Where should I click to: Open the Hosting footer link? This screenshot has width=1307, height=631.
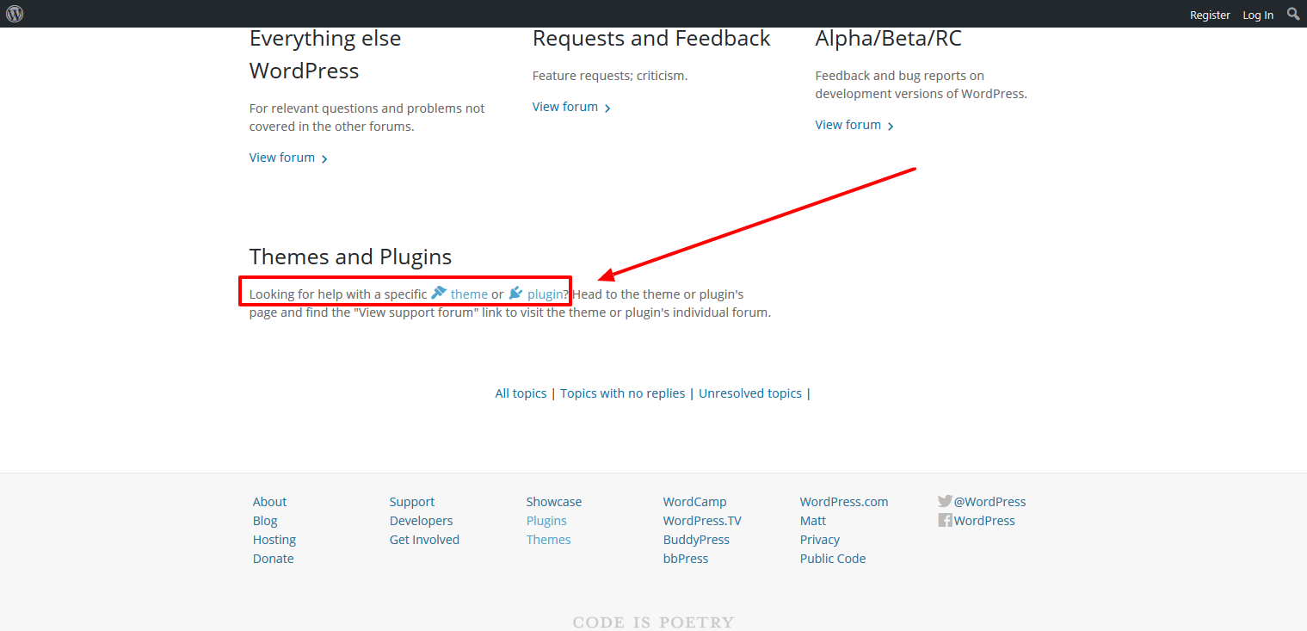coord(274,540)
